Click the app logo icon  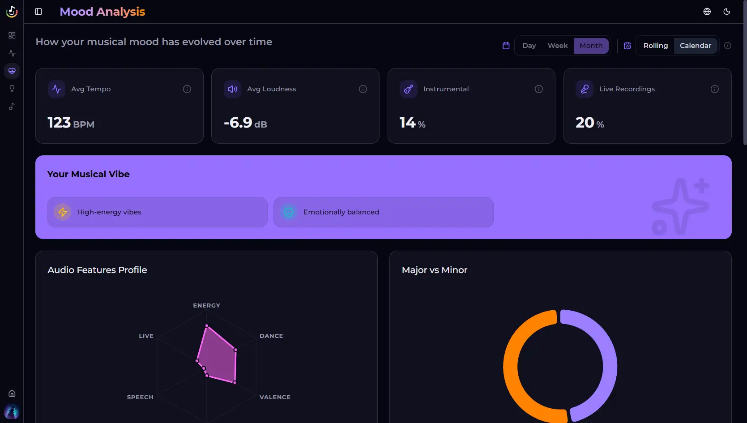click(x=12, y=12)
